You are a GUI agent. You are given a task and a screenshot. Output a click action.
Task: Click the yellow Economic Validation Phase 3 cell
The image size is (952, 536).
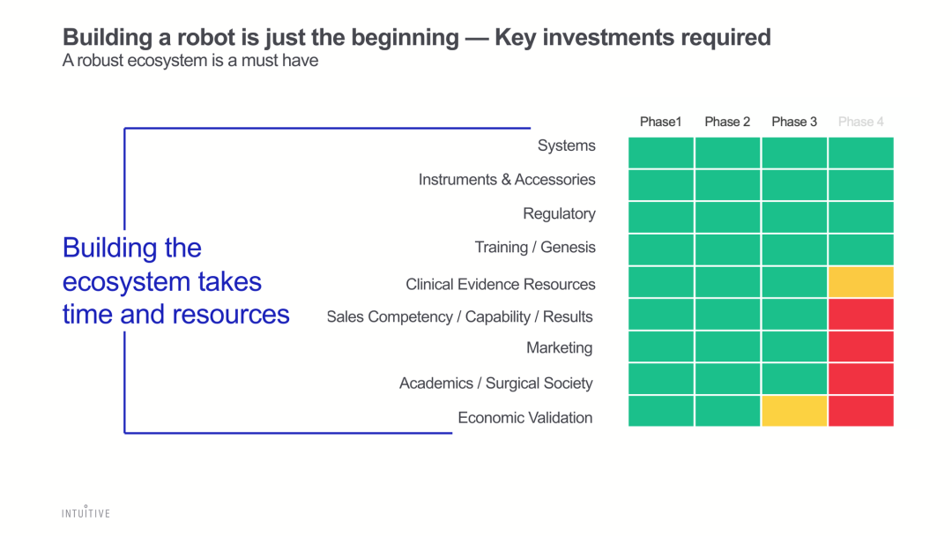point(794,411)
